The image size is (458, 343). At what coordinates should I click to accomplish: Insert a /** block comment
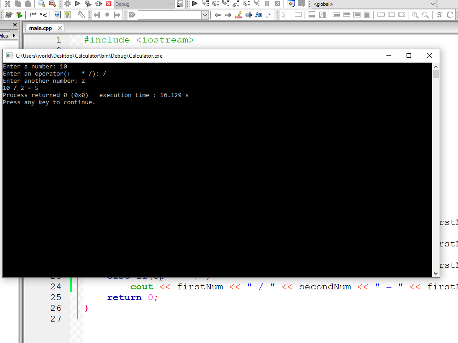pyautogui.click(x=33, y=15)
